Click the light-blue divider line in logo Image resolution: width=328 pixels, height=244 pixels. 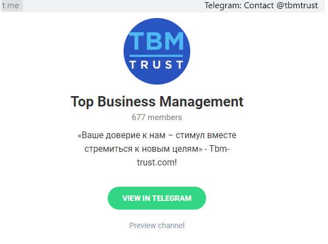156,56
